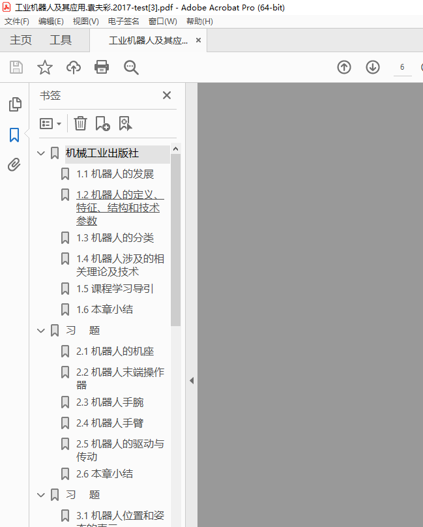The image size is (423, 527).
Task: Open bookmark 2.3 机器人手腕
Action: pyautogui.click(x=110, y=402)
